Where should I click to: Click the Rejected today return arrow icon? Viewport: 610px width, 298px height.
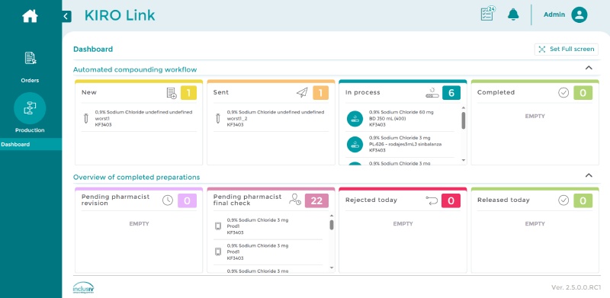[432, 200]
